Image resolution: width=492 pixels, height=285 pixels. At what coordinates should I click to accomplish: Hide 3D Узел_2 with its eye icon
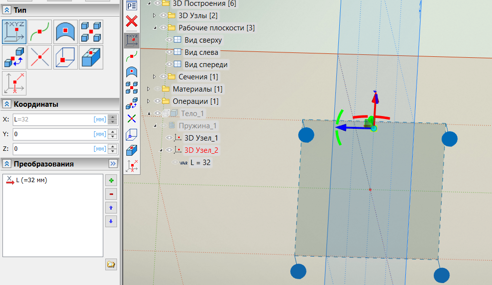point(169,150)
